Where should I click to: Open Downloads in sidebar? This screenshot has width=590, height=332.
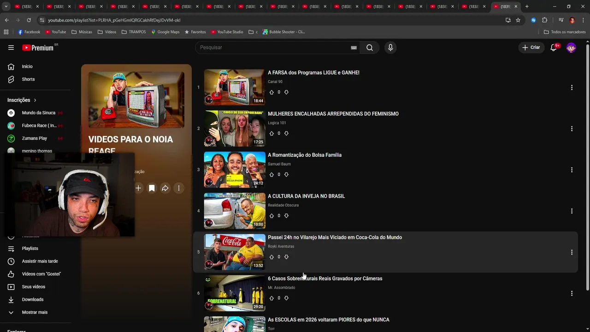coord(32,299)
